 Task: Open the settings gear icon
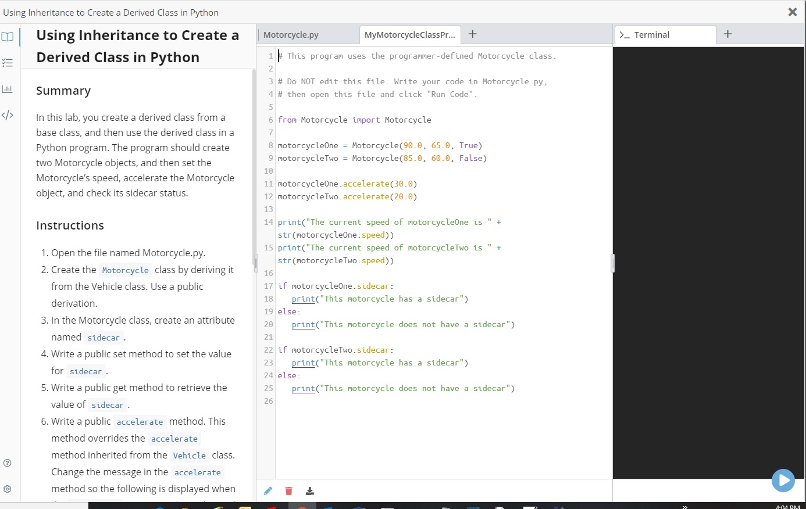click(x=8, y=489)
